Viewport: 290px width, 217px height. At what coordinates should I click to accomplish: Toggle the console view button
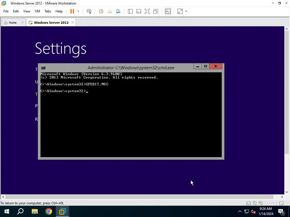tap(168, 11)
